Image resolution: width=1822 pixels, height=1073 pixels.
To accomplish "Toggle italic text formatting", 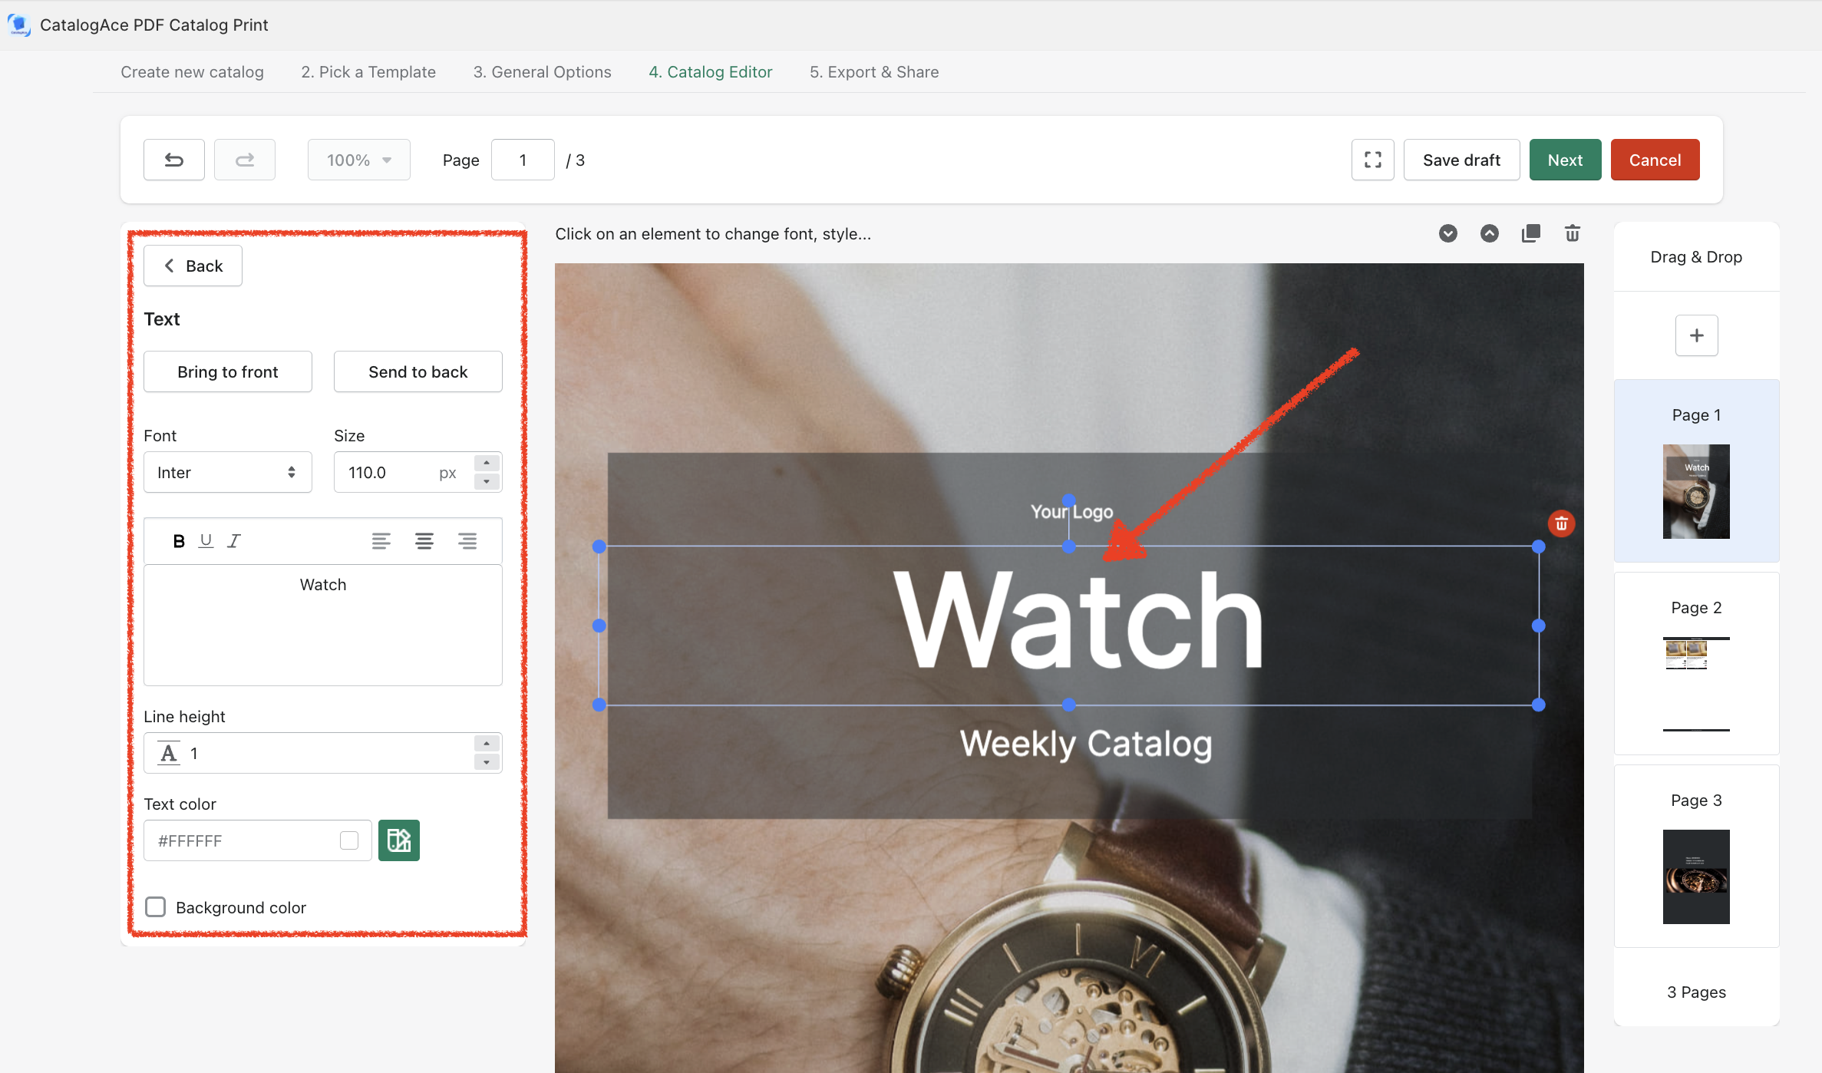I will click(234, 541).
